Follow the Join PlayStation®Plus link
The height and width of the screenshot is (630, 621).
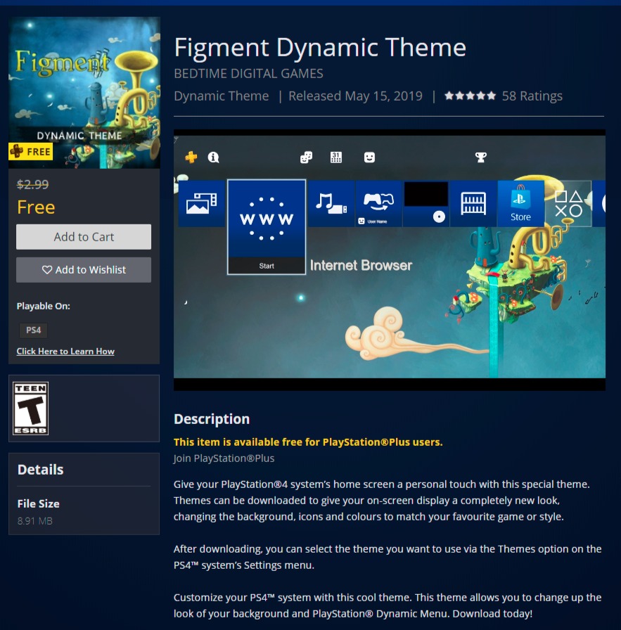coord(224,458)
